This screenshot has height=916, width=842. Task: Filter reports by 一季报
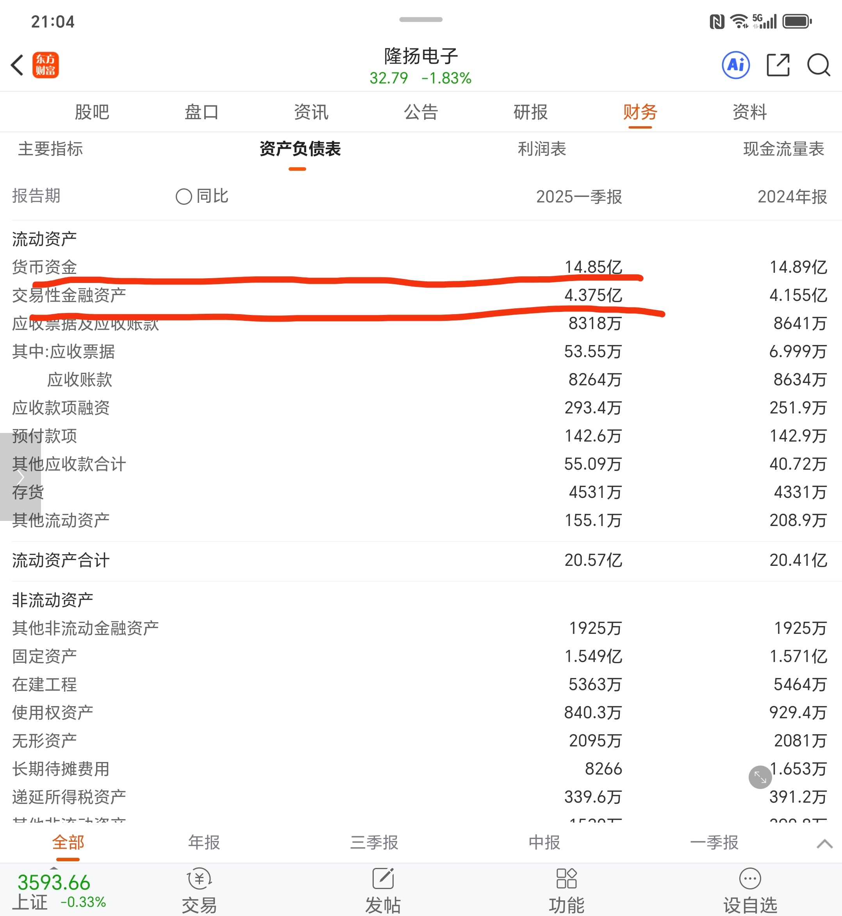714,843
